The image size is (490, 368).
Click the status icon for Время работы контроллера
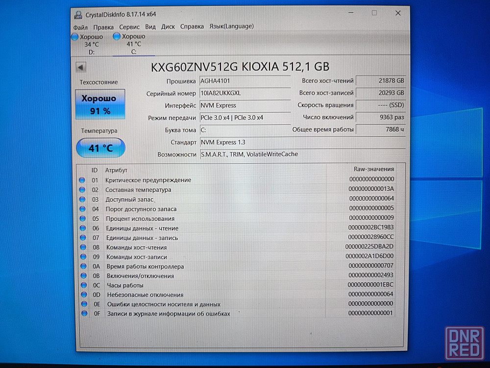pos(83,266)
